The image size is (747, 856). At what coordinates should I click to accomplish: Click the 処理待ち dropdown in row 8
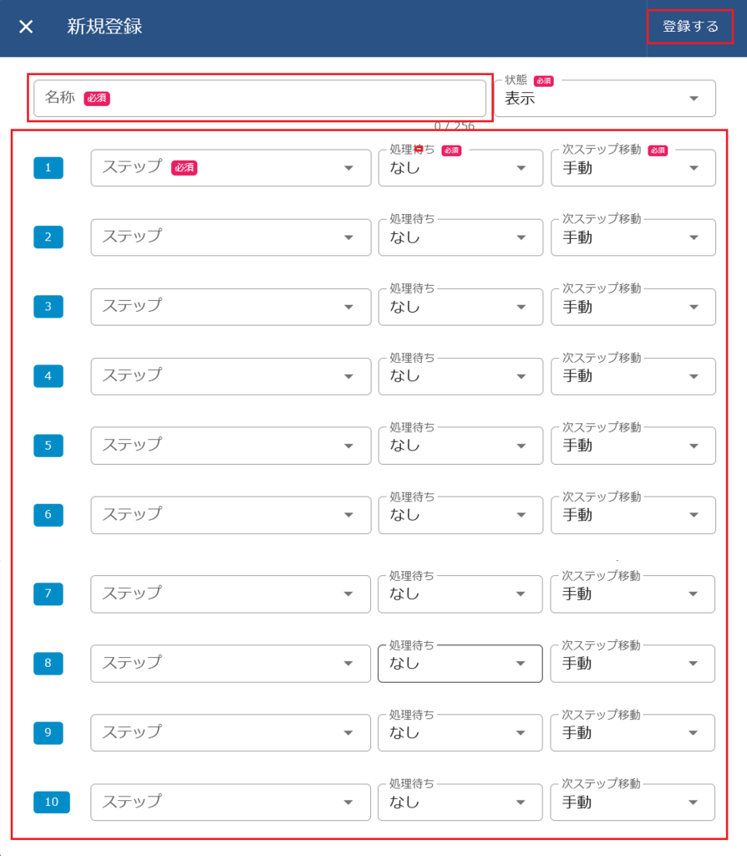(x=460, y=664)
